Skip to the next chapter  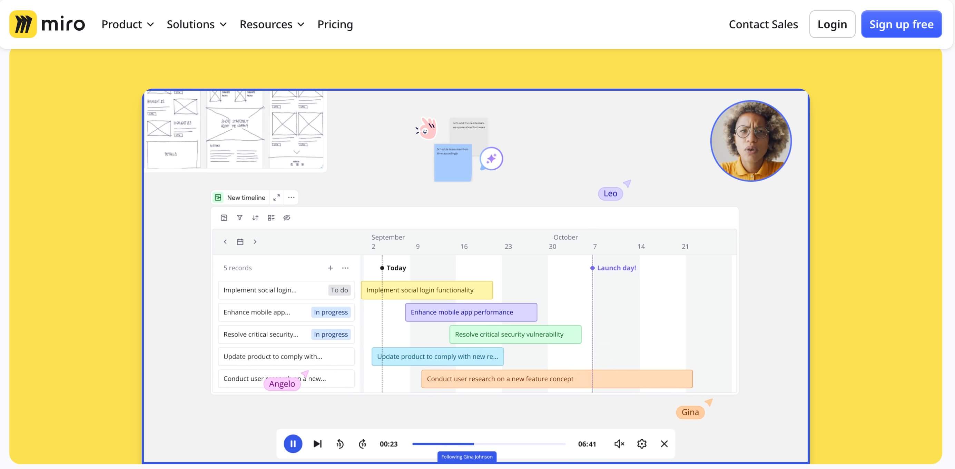point(317,443)
